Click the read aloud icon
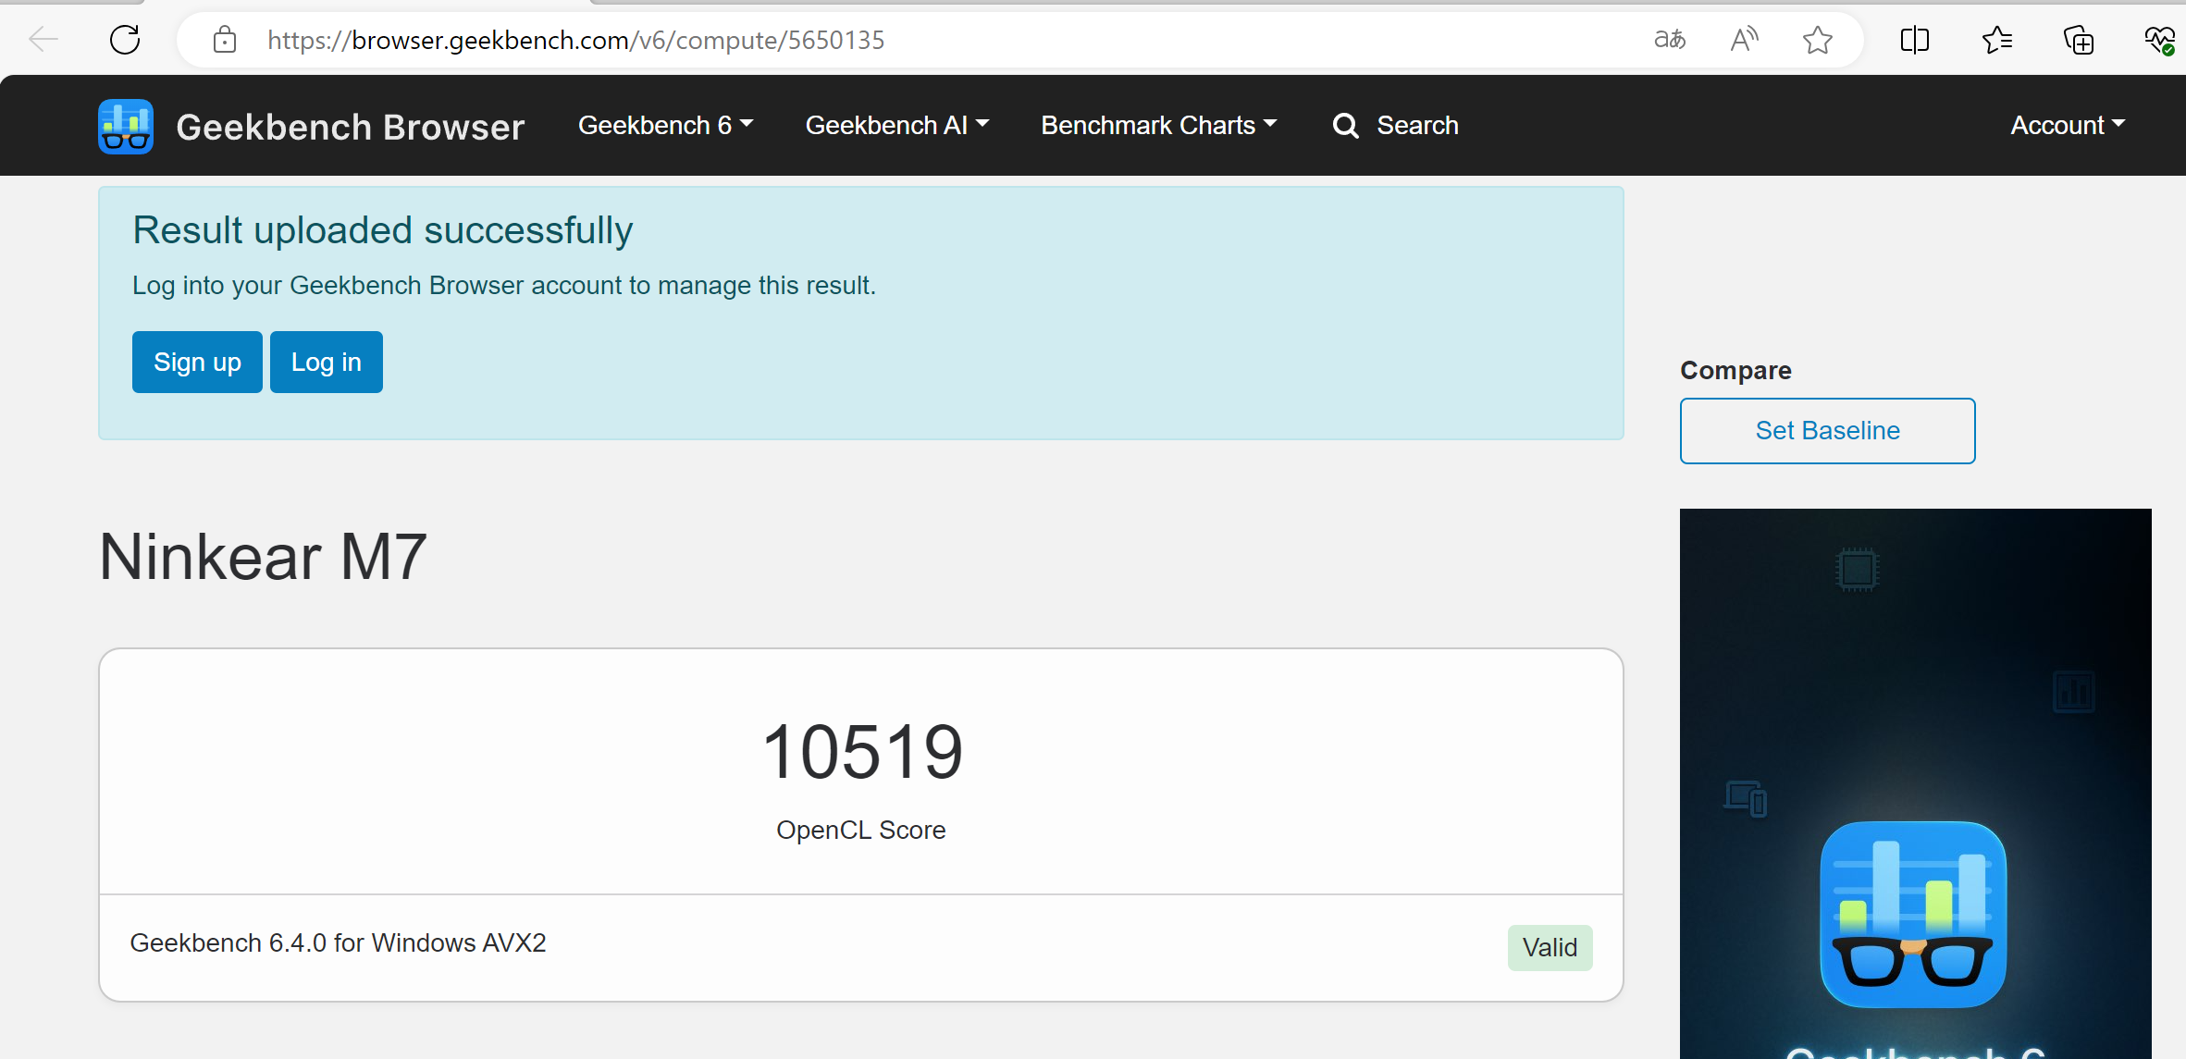The height and width of the screenshot is (1059, 2186). (1744, 40)
